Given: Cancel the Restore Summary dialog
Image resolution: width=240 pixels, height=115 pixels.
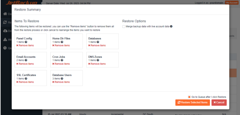Looking at the screenshot, I should 219,102.
